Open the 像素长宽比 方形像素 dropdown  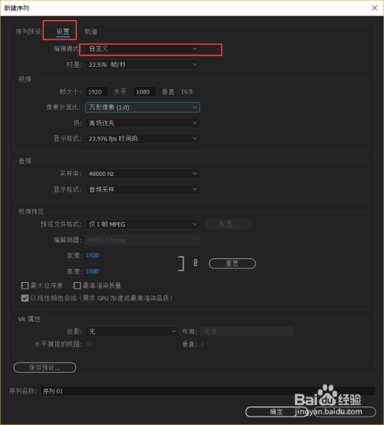coord(142,108)
